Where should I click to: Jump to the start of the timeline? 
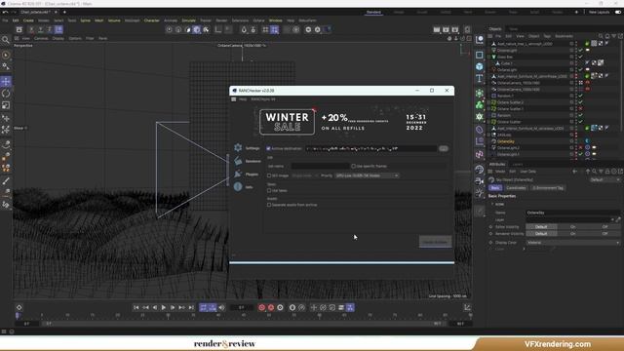(x=136, y=308)
